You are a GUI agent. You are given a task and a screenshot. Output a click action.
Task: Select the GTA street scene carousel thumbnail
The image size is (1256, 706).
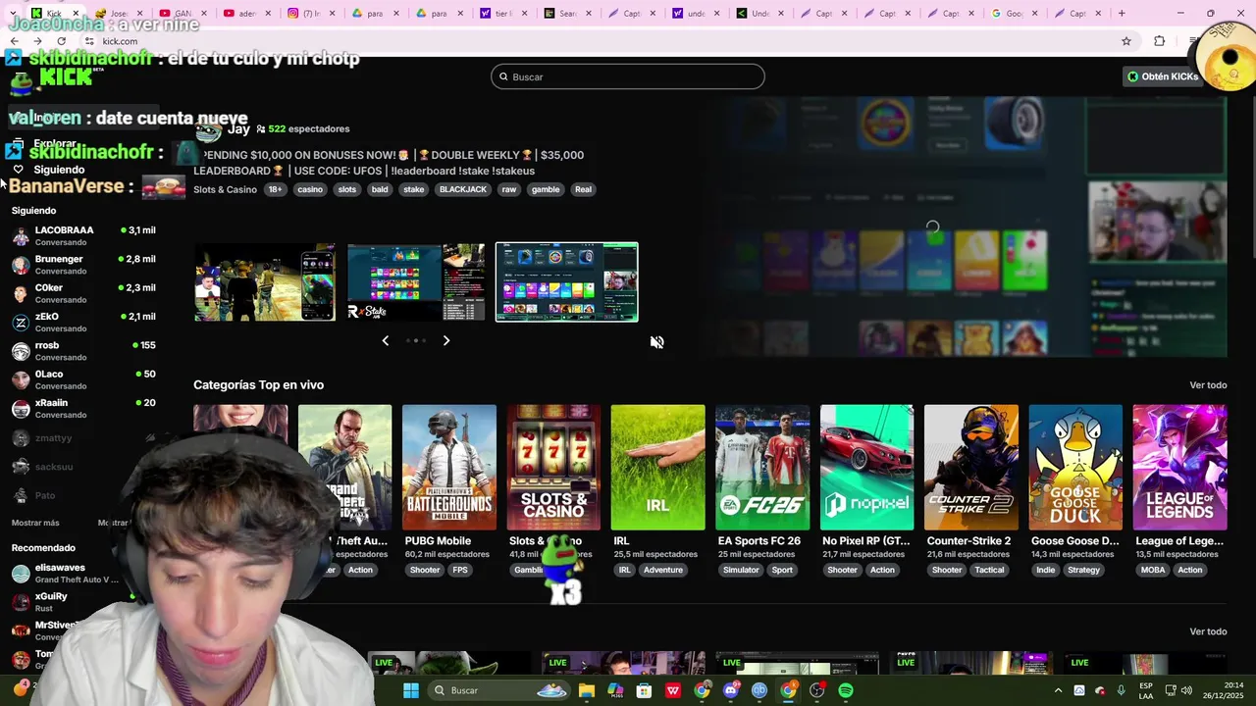[265, 282]
